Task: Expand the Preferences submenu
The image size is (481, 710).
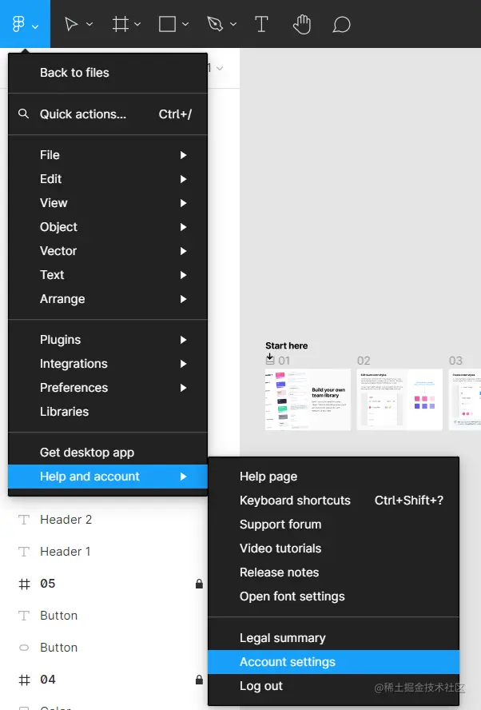Action: point(108,388)
